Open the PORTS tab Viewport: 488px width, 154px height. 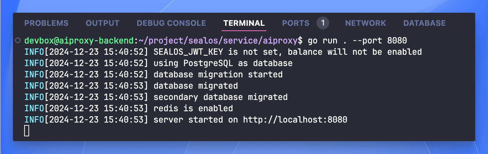pyautogui.click(x=295, y=23)
